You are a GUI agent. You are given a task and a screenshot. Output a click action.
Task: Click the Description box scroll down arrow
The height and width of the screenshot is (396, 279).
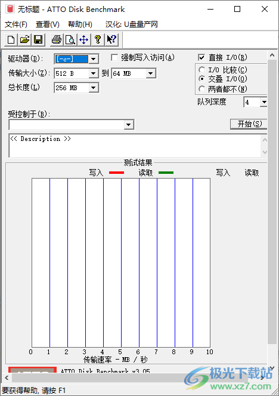(x=265, y=152)
